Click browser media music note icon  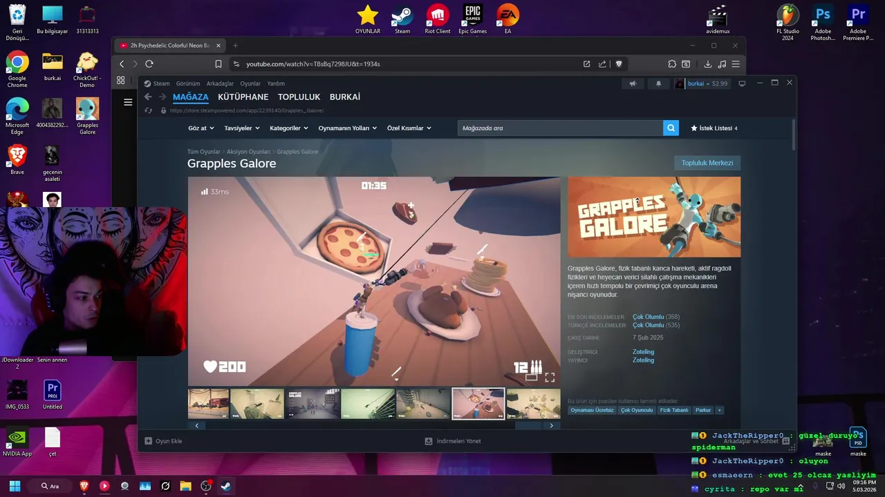[x=722, y=64]
